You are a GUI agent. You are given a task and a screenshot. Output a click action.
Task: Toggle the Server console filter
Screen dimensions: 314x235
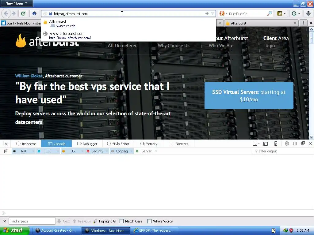[x=144, y=151]
